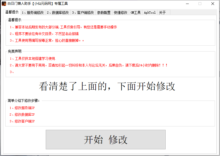Open the 参数配置 tab
The height and width of the screenshot is (156, 220).
click(104, 13)
